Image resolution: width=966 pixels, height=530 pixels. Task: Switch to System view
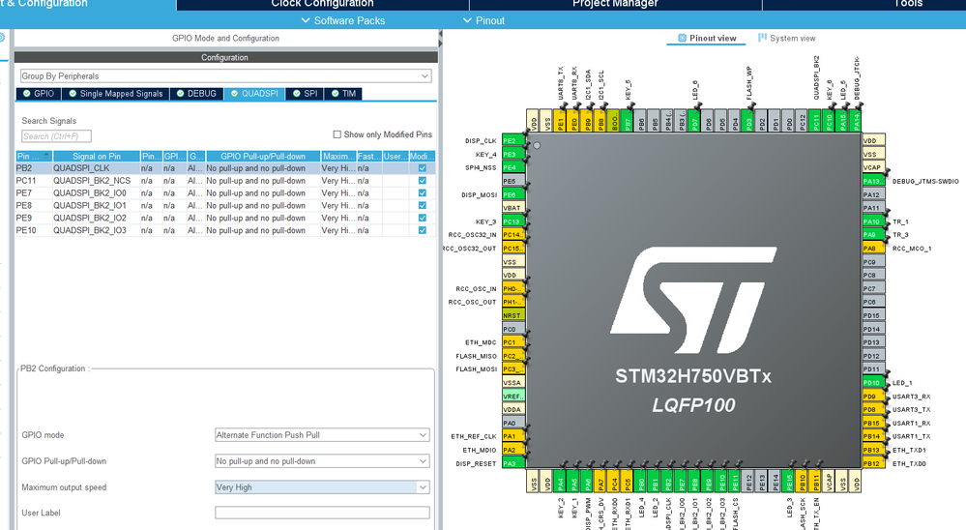coord(787,39)
